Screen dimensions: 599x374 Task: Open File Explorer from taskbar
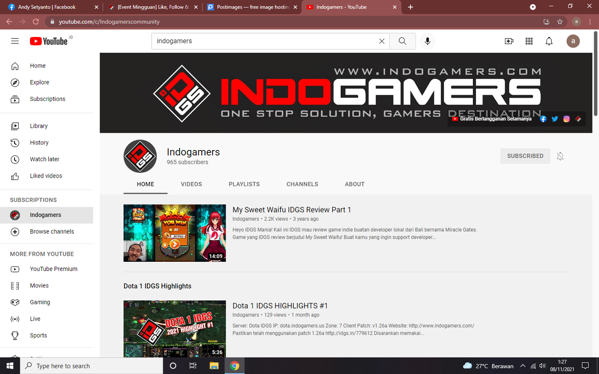pos(214,366)
